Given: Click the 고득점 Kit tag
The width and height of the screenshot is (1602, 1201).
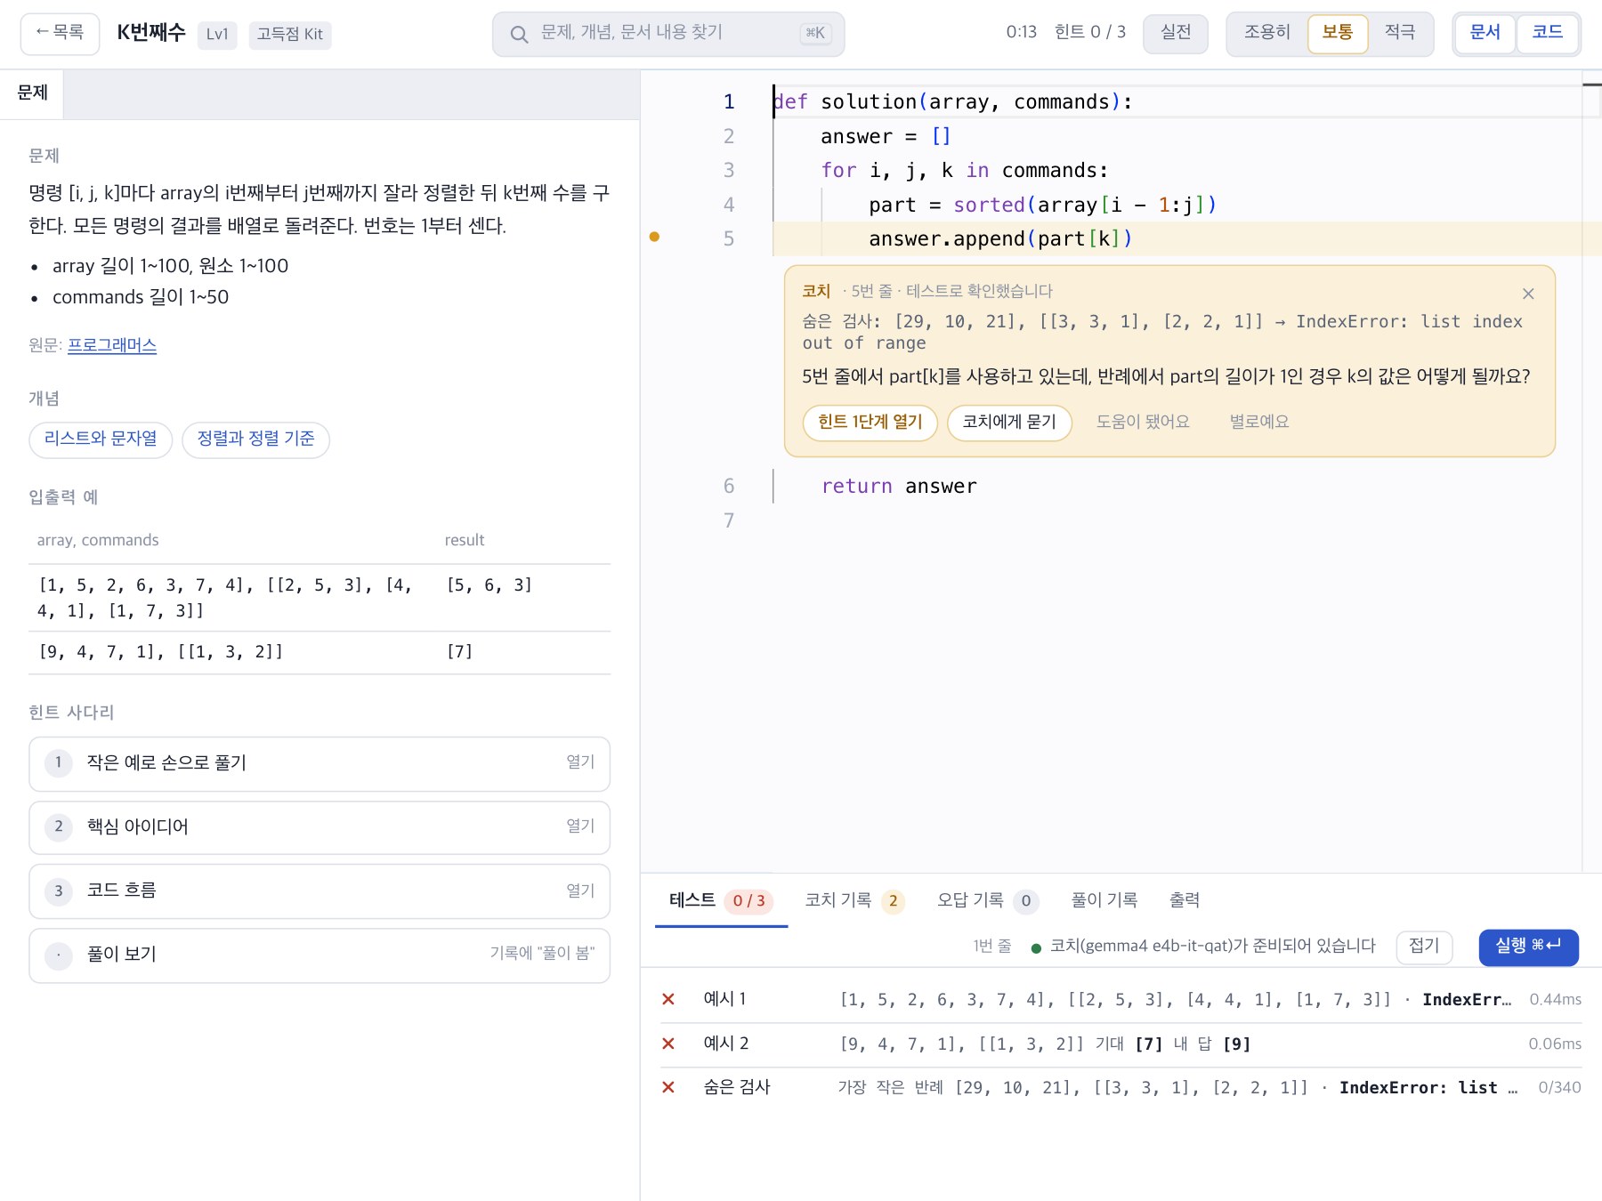Looking at the screenshot, I should point(290,35).
